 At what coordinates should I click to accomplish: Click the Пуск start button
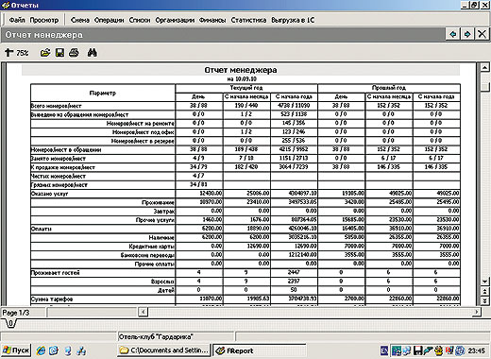click(x=16, y=350)
